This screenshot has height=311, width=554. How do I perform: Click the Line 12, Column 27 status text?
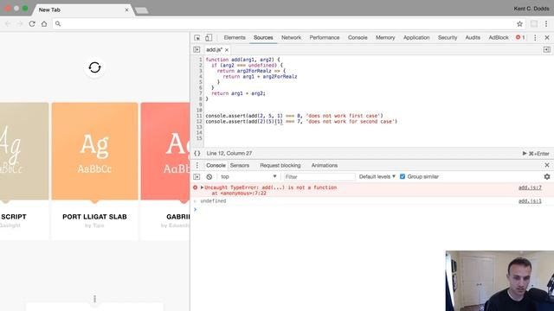point(229,154)
